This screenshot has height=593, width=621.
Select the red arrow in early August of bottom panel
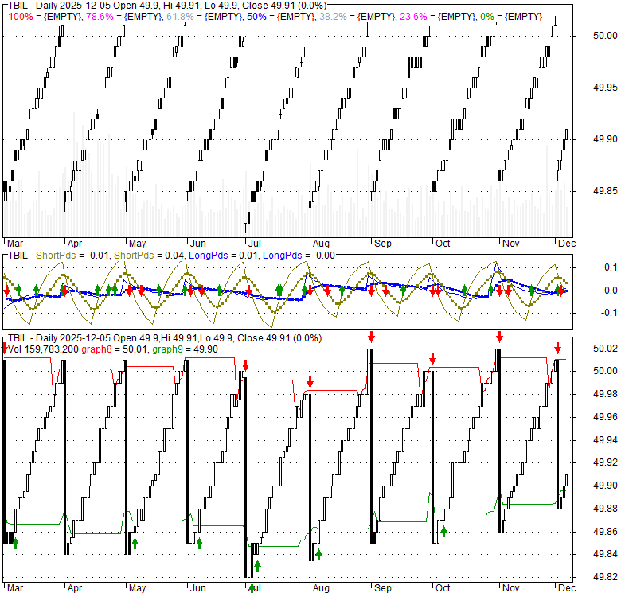310,383
